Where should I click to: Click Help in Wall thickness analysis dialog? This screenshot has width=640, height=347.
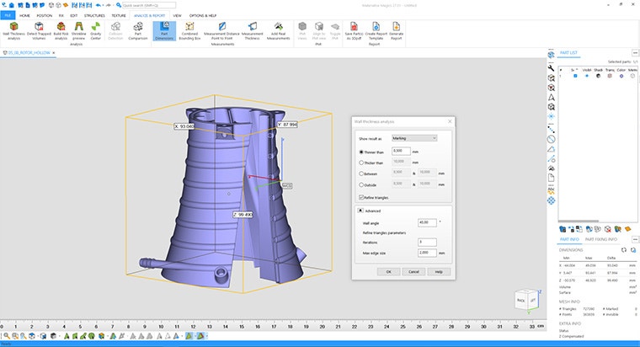(x=439, y=271)
